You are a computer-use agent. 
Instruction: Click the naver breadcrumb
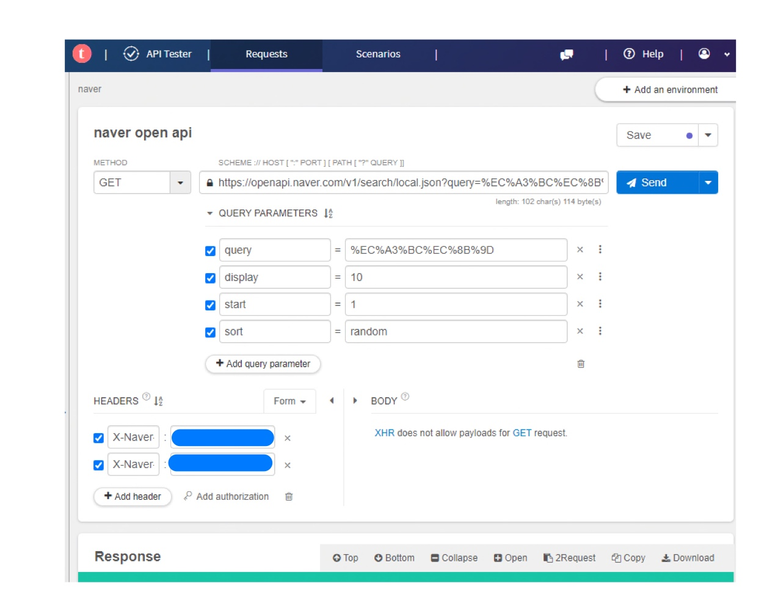pos(90,89)
